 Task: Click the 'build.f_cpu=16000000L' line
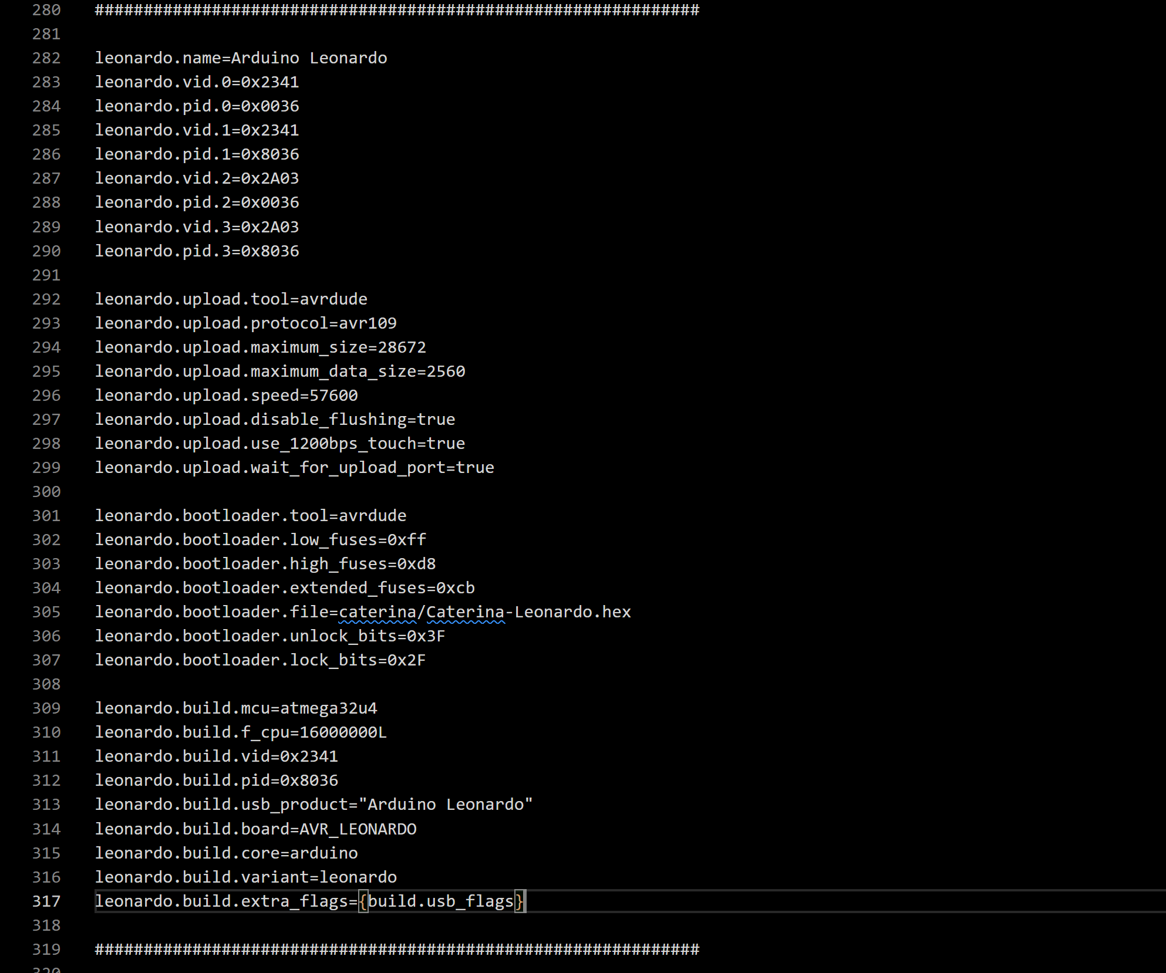coord(241,732)
